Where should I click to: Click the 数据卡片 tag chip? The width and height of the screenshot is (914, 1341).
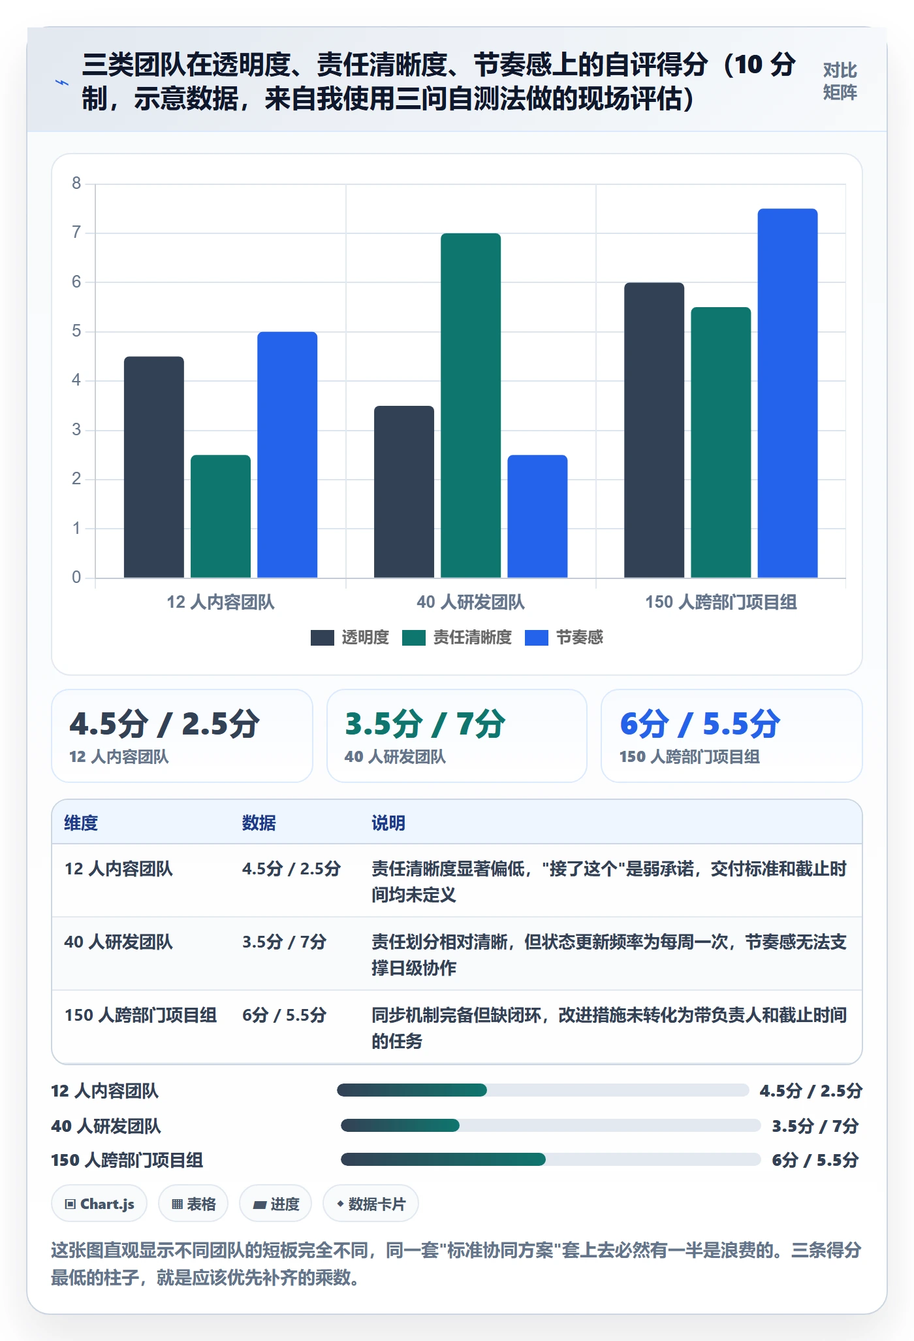371,1204
